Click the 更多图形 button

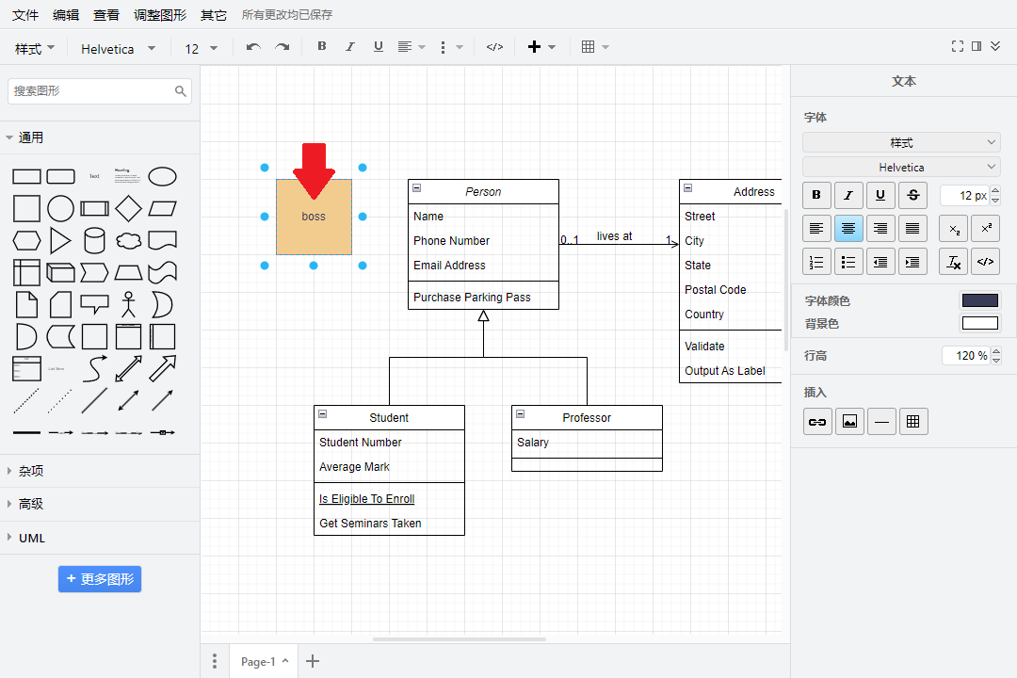click(100, 579)
